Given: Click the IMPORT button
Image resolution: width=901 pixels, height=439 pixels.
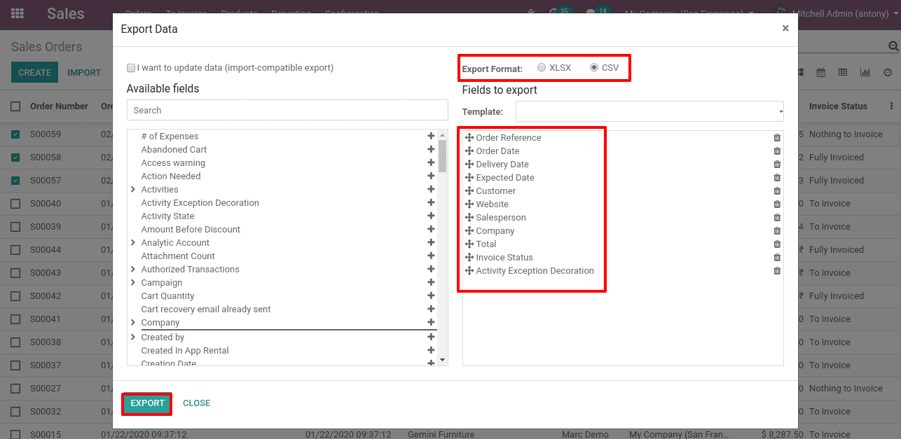Looking at the screenshot, I should [x=84, y=72].
